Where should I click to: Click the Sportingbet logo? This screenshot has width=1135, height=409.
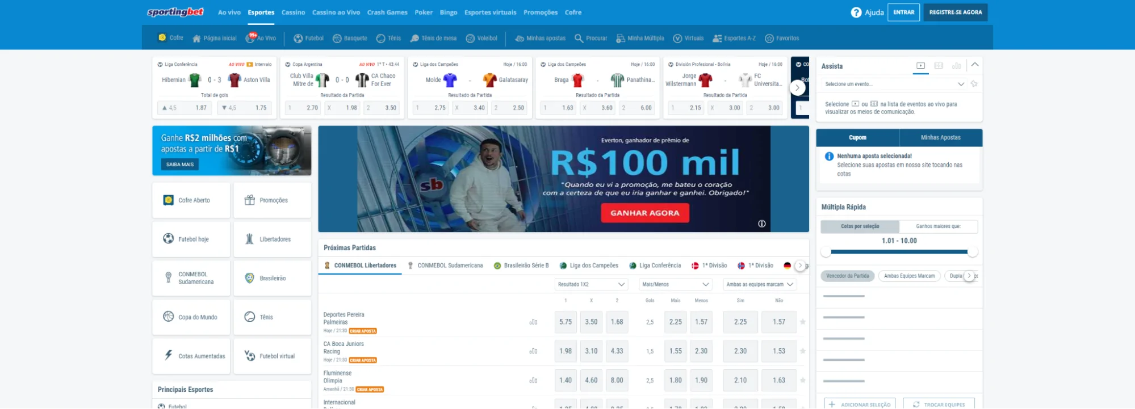[175, 12]
